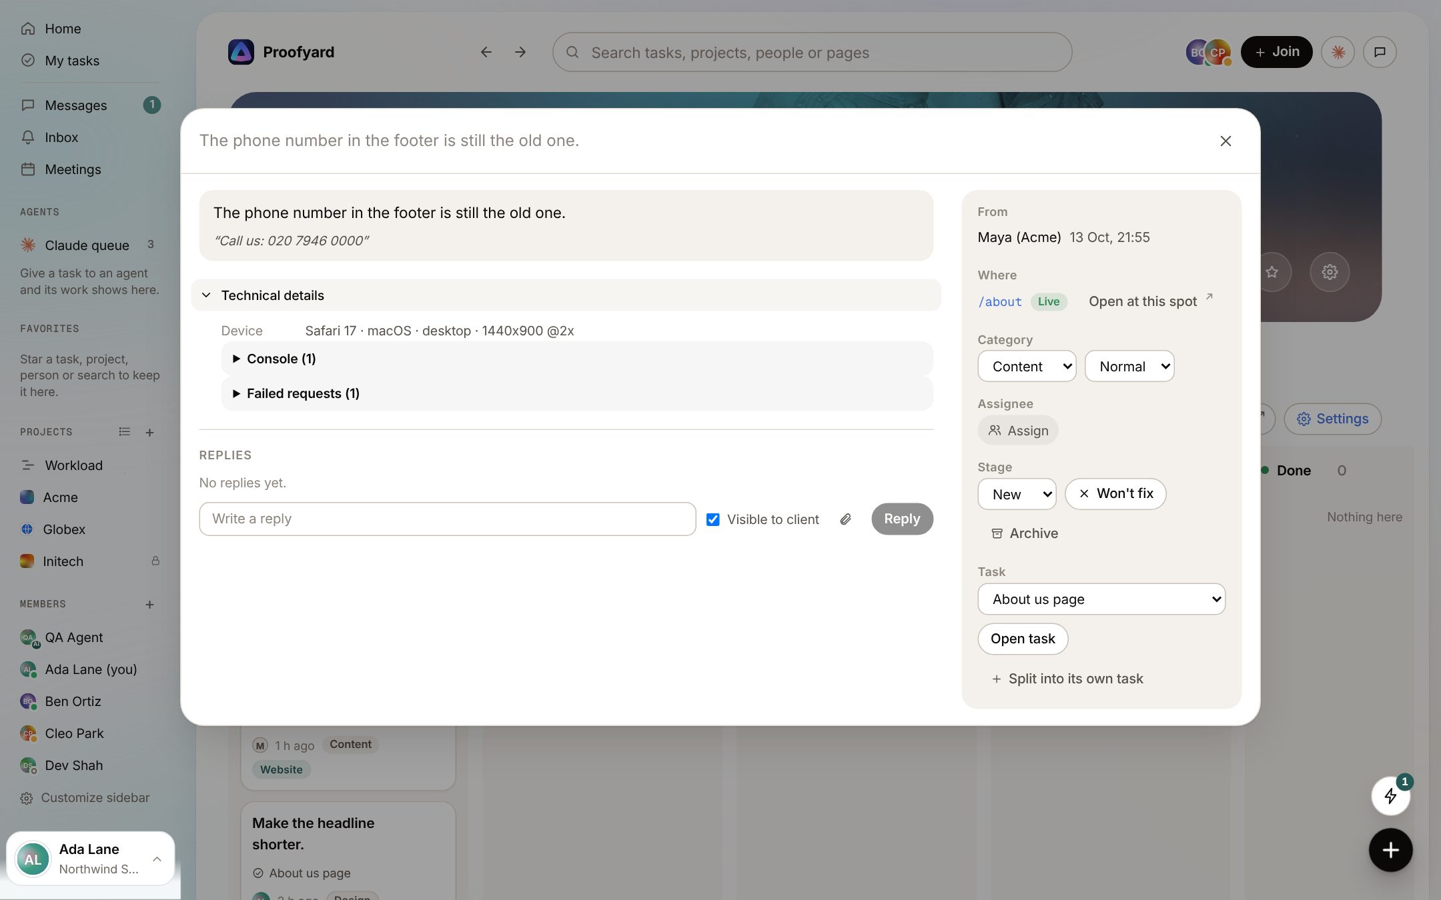This screenshot has height=900, width=1441.
Task: Open Customize sidebar
Action: tap(85, 798)
